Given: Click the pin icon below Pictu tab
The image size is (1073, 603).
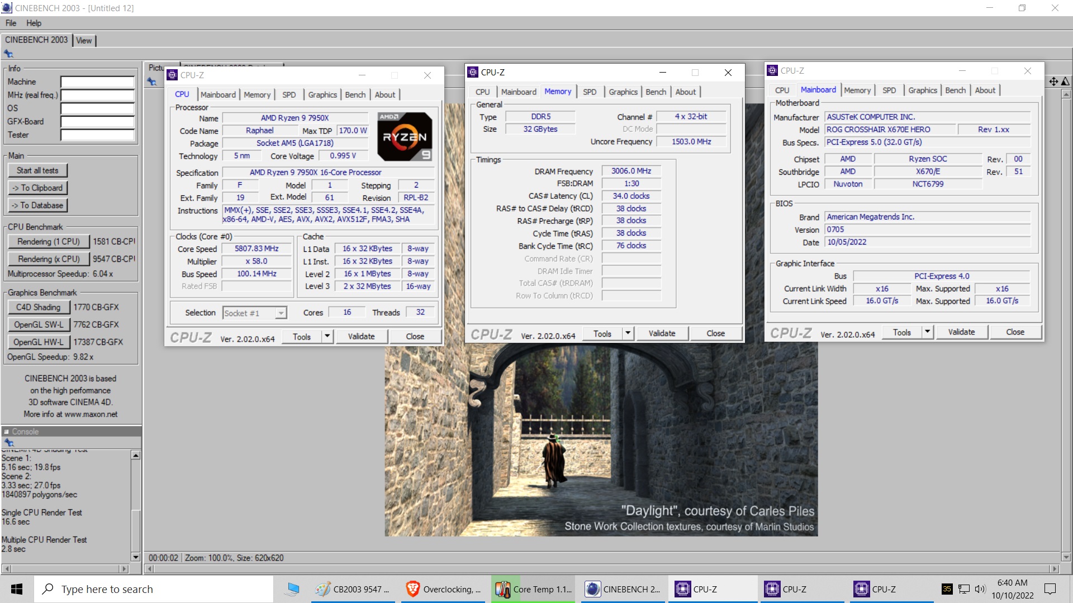Looking at the screenshot, I should coord(152,82).
